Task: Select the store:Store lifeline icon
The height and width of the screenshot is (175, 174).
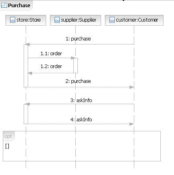Action: point(12,20)
